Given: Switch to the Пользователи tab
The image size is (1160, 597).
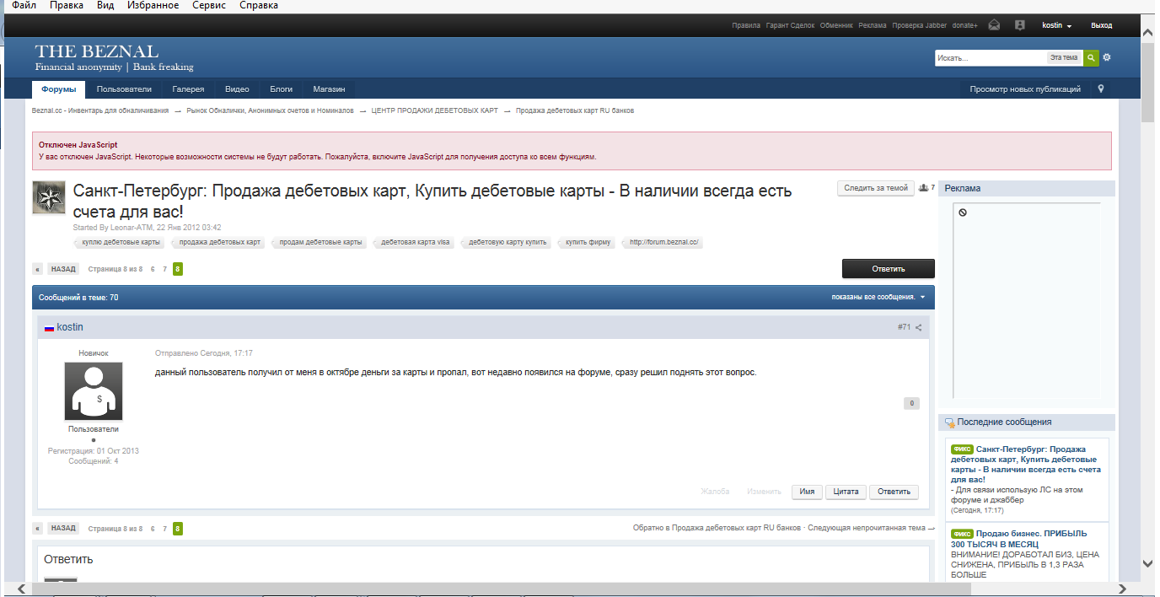Looking at the screenshot, I should coord(124,89).
